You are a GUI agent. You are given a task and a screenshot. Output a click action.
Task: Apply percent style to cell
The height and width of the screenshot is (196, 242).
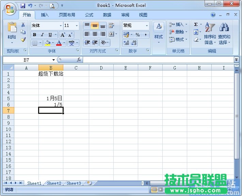pos(138,35)
